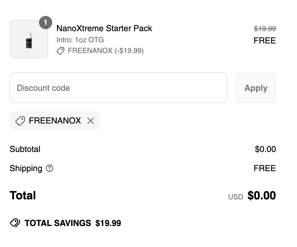Focus the Discount code input field
Viewport: 297px width, 247px height.
118,88
